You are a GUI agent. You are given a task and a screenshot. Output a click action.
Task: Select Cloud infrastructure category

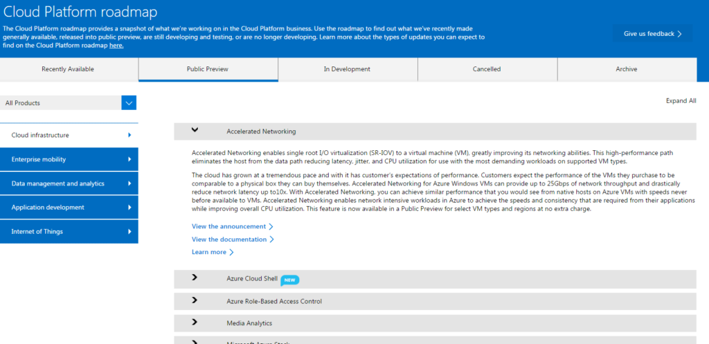(69, 135)
